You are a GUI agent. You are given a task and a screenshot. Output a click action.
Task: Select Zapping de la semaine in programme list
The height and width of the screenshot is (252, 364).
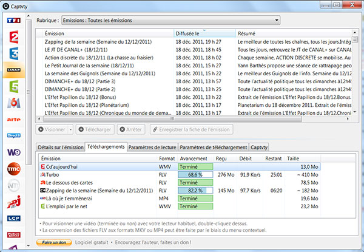(x=194, y=42)
